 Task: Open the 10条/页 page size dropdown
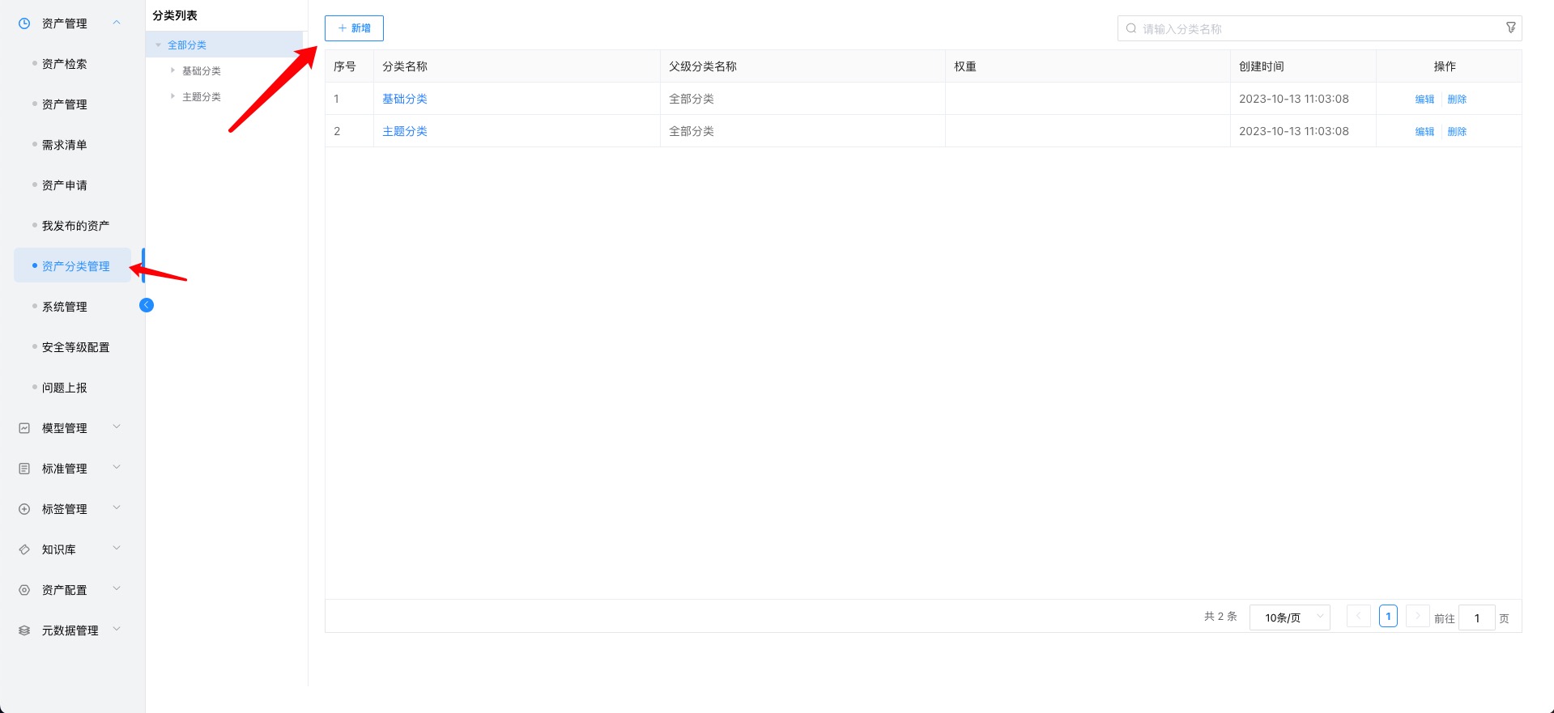pos(1289,618)
